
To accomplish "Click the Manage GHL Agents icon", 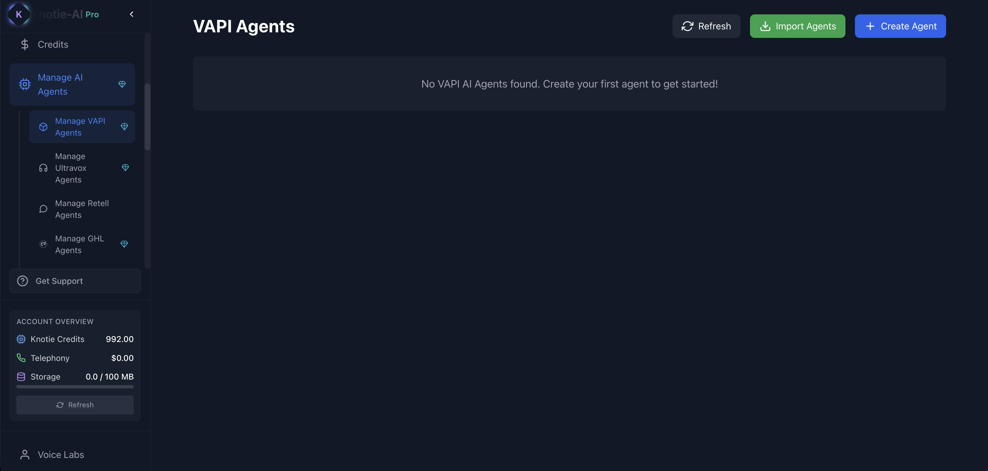I will 43,244.
